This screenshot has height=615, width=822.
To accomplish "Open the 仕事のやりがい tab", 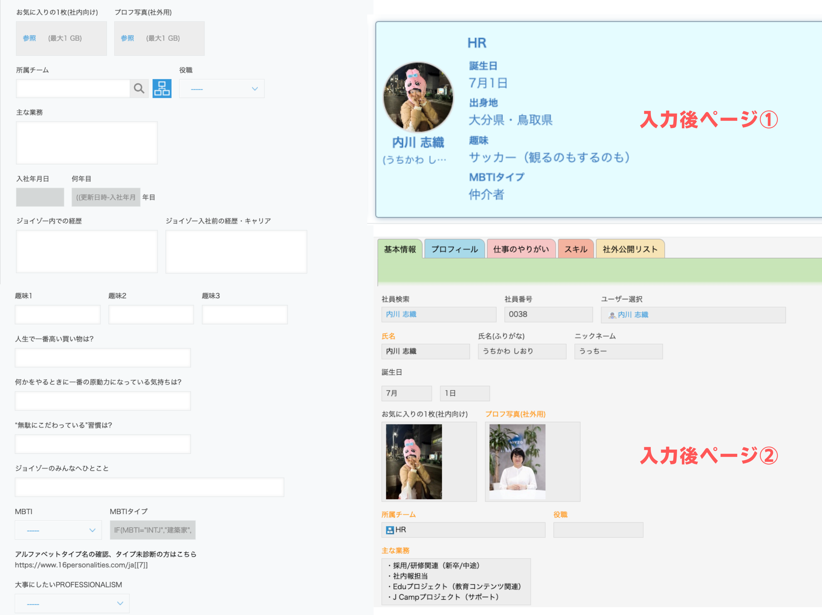I will pyautogui.click(x=521, y=249).
